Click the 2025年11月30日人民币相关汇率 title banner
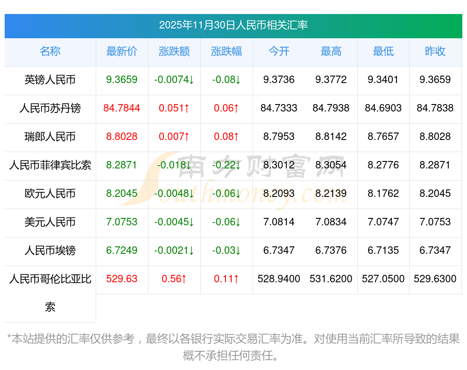The width and height of the screenshot is (467, 370). (x=233, y=25)
